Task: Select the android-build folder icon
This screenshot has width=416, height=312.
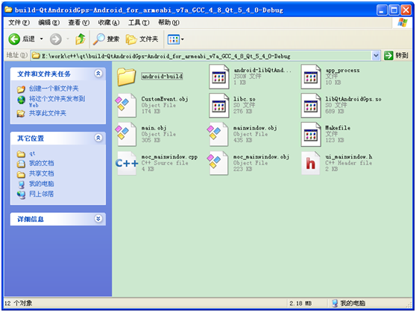Action: coord(126,77)
